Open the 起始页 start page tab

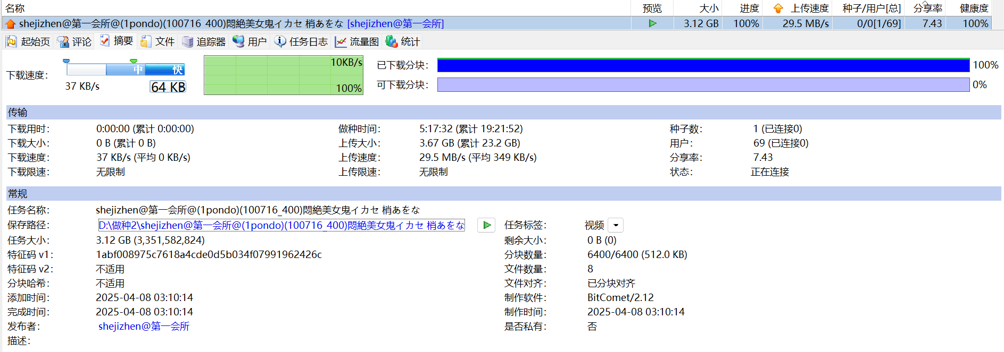pyautogui.click(x=28, y=42)
